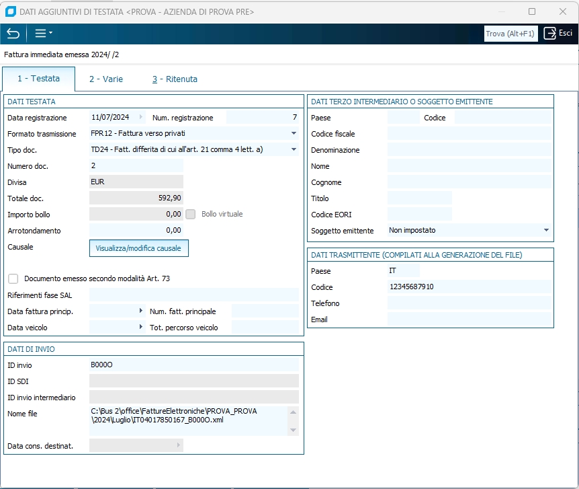
Task: Click the back arrow icon in toolbar
Action: coord(13,34)
